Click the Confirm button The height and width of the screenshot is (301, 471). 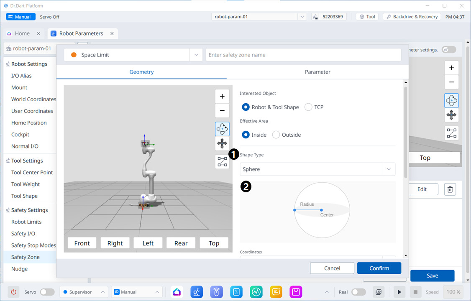tap(379, 268)
